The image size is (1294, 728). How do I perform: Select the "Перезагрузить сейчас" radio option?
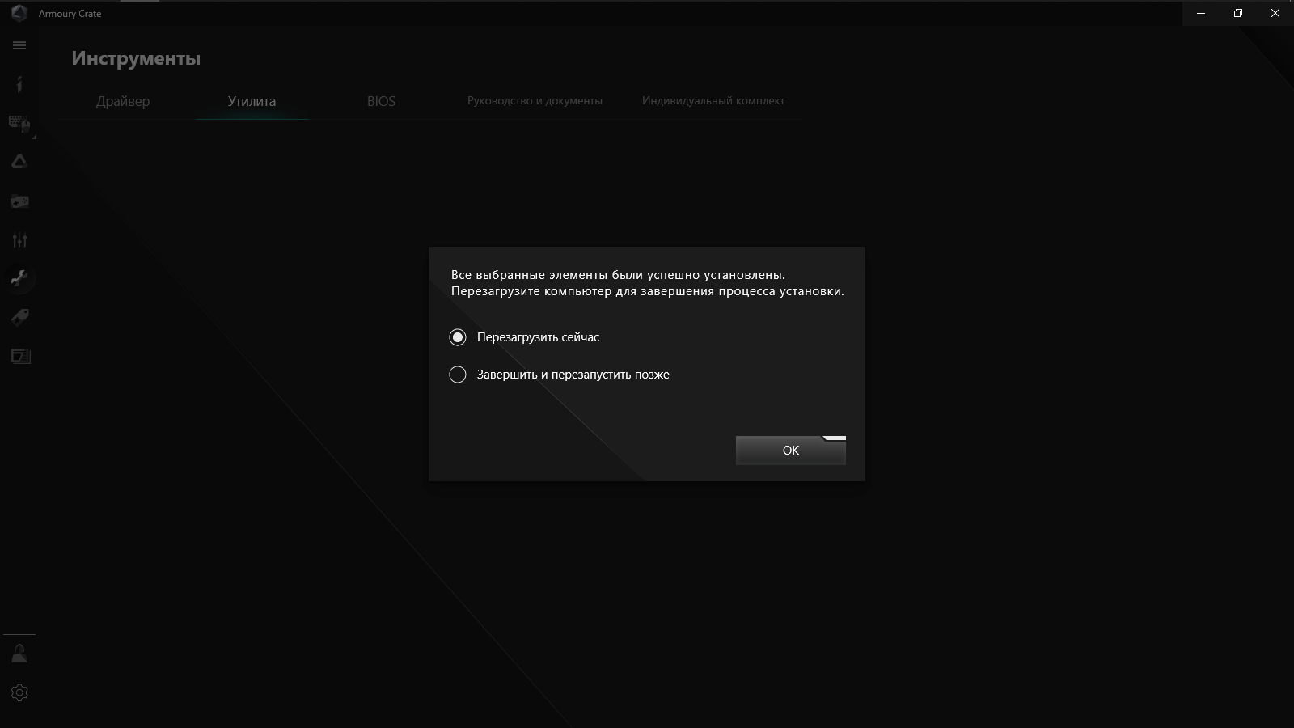tap(458, 337)
